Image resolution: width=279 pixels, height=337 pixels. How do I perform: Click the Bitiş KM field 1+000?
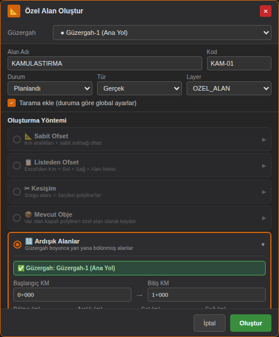point(206,295)
